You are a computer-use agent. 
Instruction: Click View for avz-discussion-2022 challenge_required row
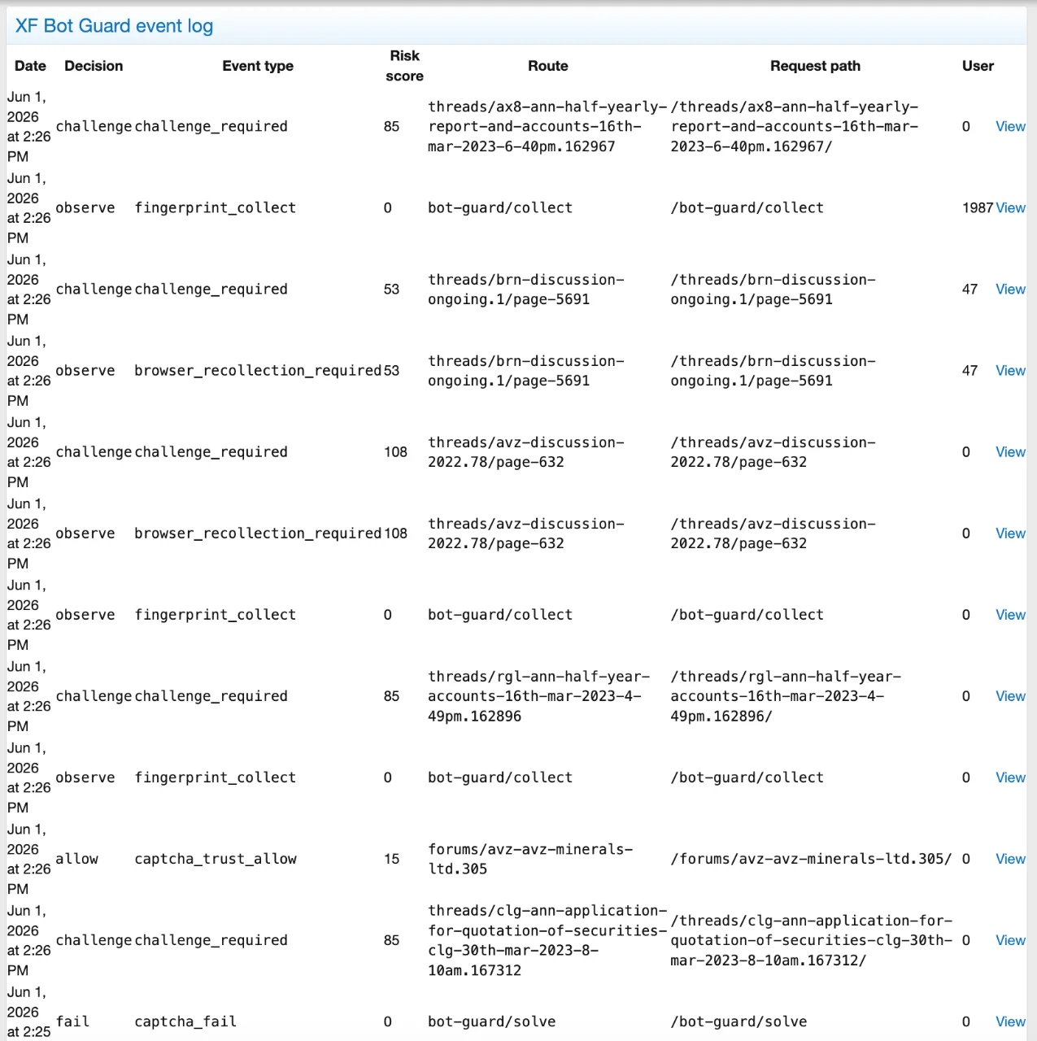tap(1010, 451)
